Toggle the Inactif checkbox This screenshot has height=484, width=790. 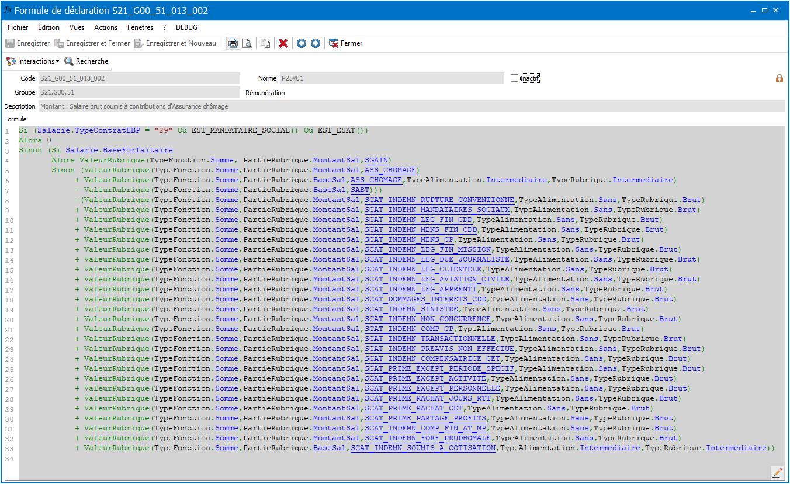[x=514, y=78]
